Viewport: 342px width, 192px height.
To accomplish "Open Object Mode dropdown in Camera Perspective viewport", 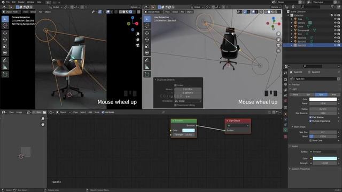I will coord(11,12).
